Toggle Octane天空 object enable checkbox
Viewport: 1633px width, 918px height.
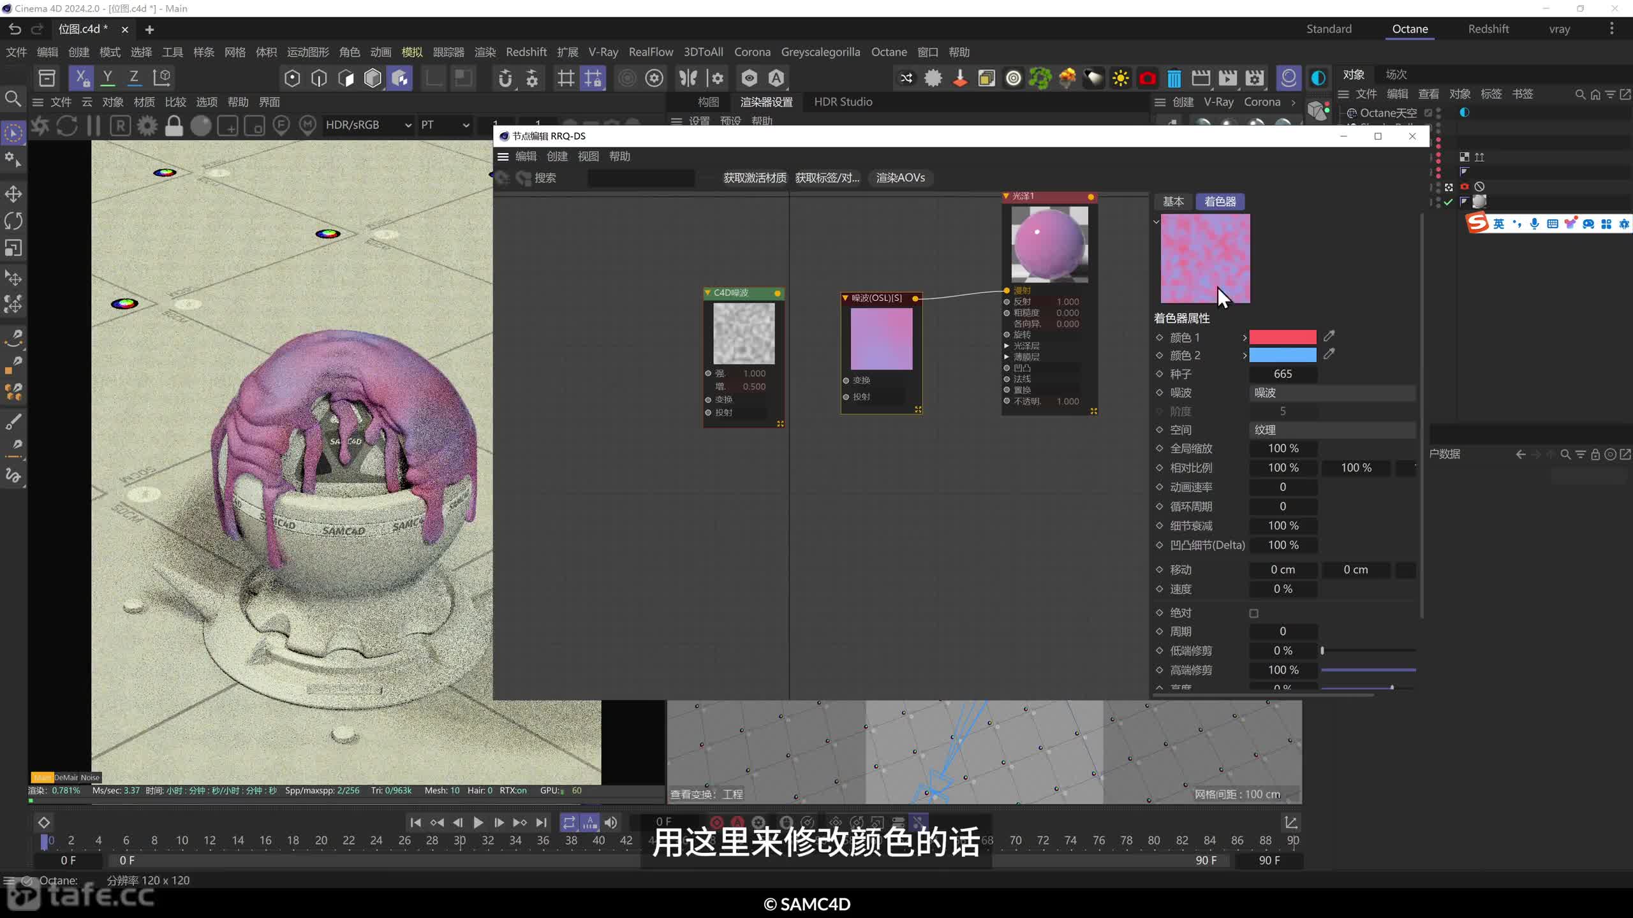pyautogui.click(x=1428, y=113)
